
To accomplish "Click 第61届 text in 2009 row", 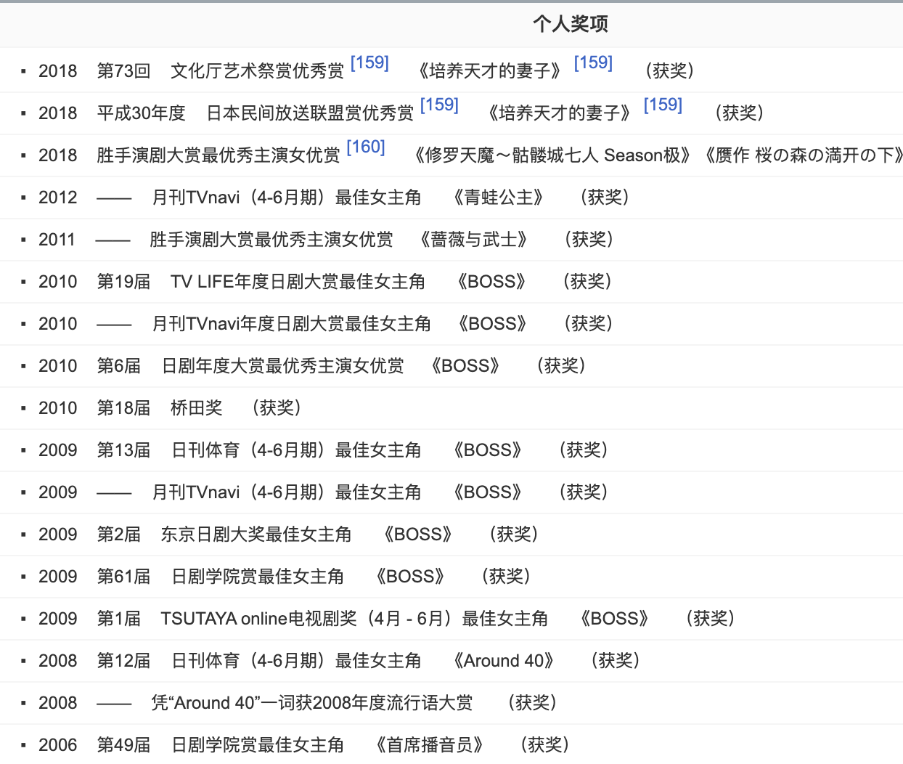I will (x=123, y=577).
